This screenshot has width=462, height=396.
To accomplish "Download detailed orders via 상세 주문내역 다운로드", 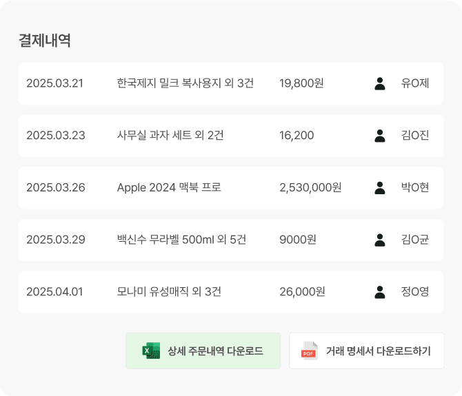I will point(203,351).
